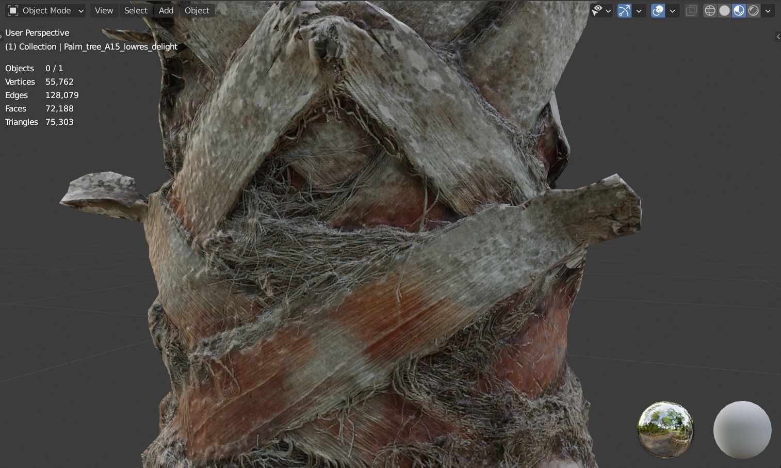Click the HDRI environment preview sphere
The image size is (781, 468).
point(665,429)
